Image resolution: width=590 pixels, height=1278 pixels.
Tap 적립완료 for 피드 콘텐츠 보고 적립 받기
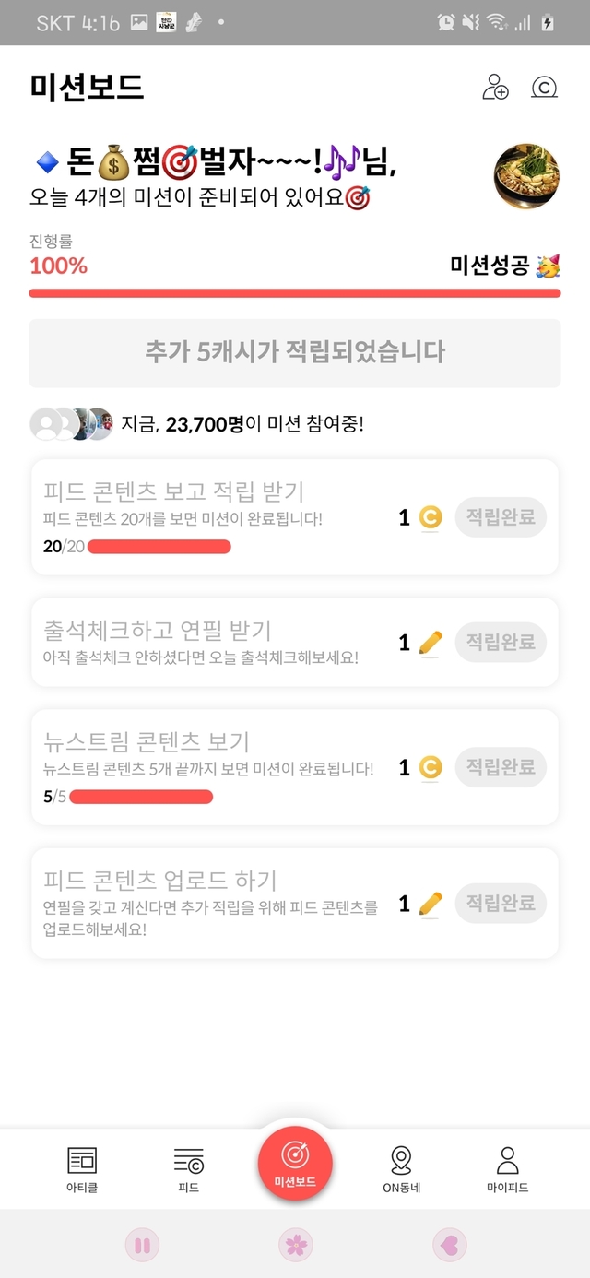point(501,517)
